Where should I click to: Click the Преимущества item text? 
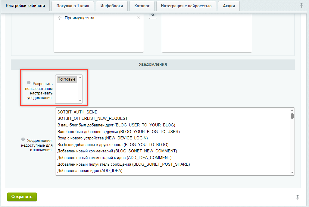click(x=80, y=18)
